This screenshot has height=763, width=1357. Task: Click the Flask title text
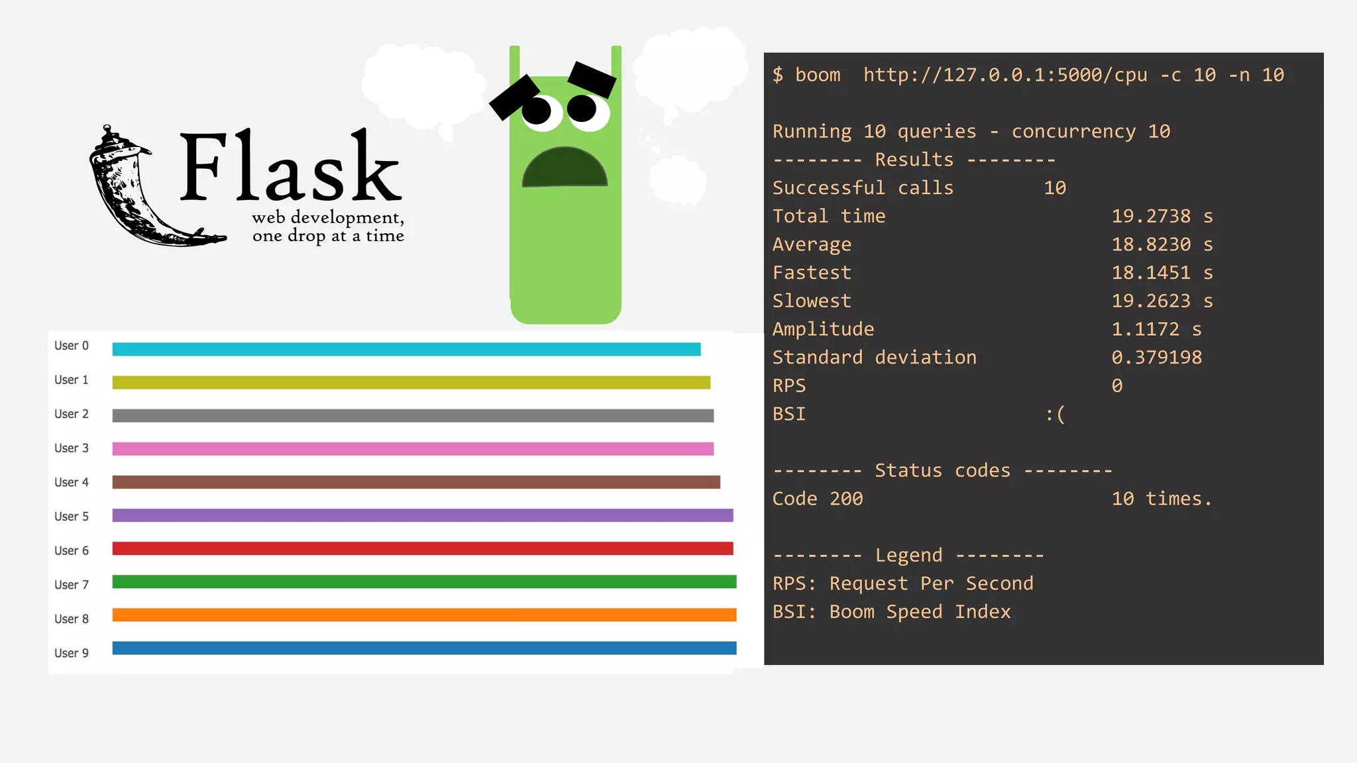pos(290,166)
